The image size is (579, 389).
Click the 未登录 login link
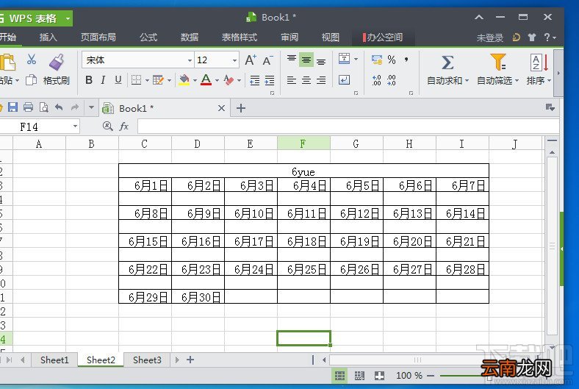(x=490, y=38)
